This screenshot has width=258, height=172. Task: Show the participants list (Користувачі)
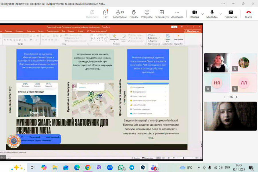[x=120, y=14]
